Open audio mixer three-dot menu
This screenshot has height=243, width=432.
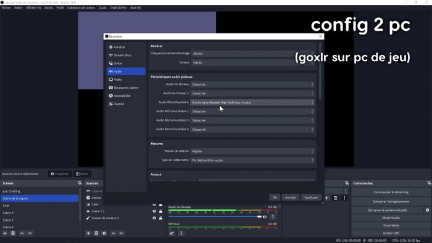coord(181,233)
